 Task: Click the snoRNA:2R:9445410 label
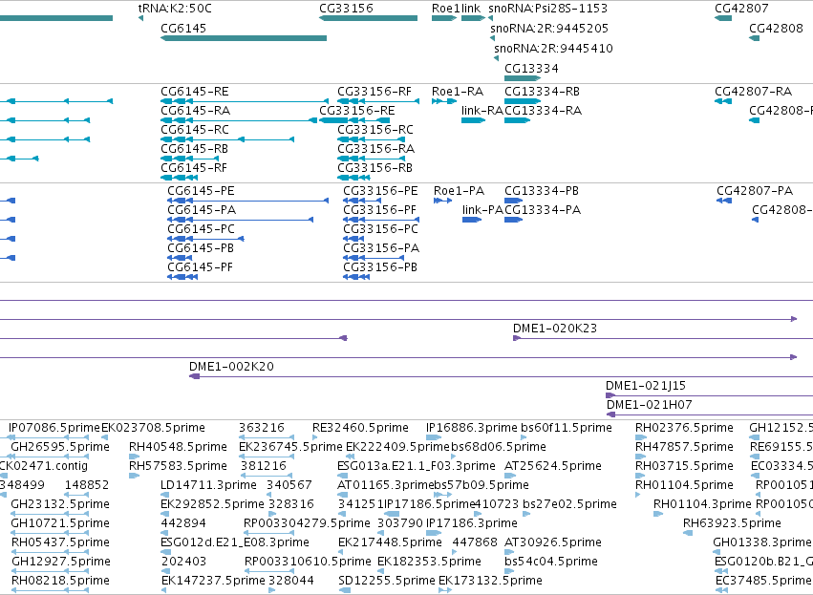(553, 49)
